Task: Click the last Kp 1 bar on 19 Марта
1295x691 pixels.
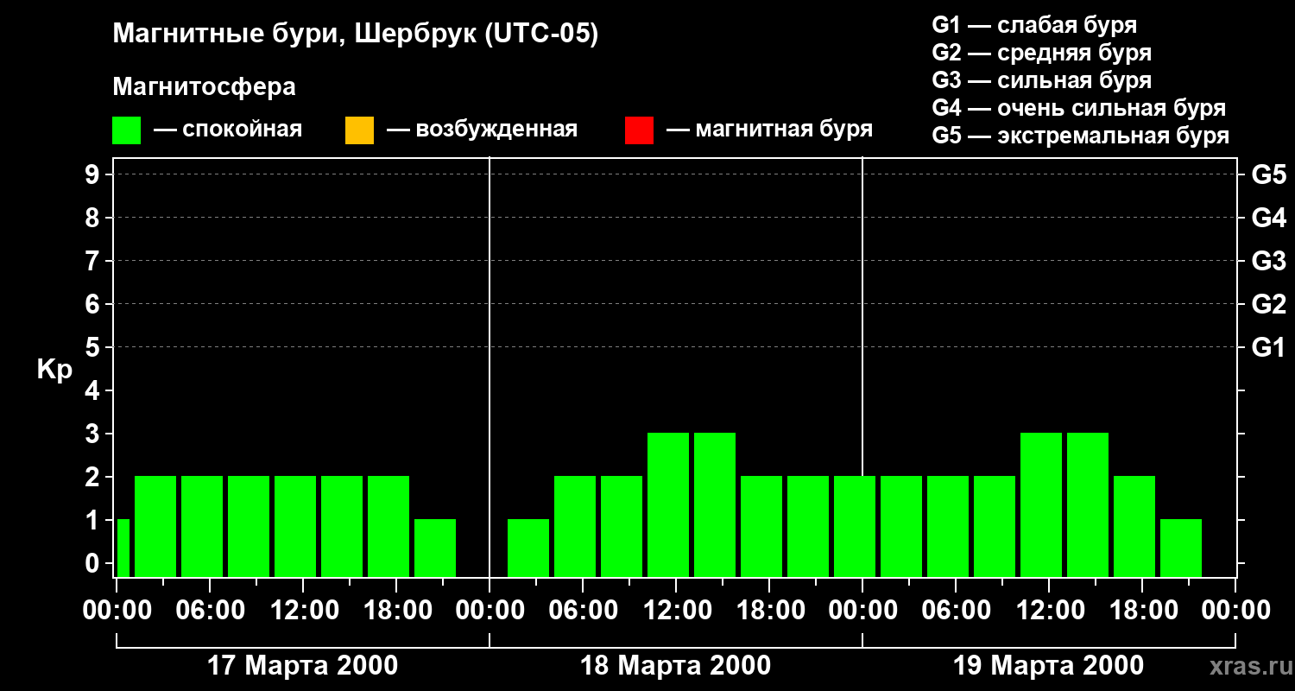Action: [x=1181, y=548]
